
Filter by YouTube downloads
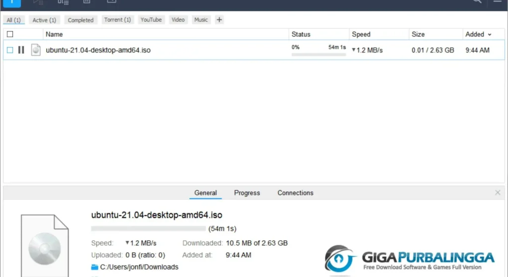click(151, 20)
